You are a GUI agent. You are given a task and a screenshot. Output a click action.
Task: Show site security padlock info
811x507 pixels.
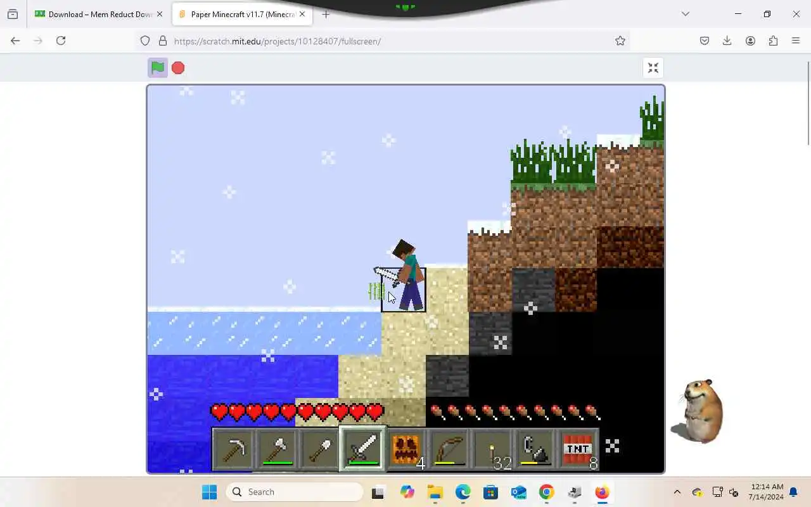[163, 41]
